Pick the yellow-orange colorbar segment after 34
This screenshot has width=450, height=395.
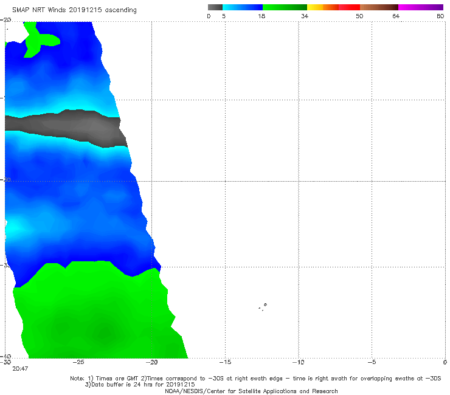click(323, 7)
